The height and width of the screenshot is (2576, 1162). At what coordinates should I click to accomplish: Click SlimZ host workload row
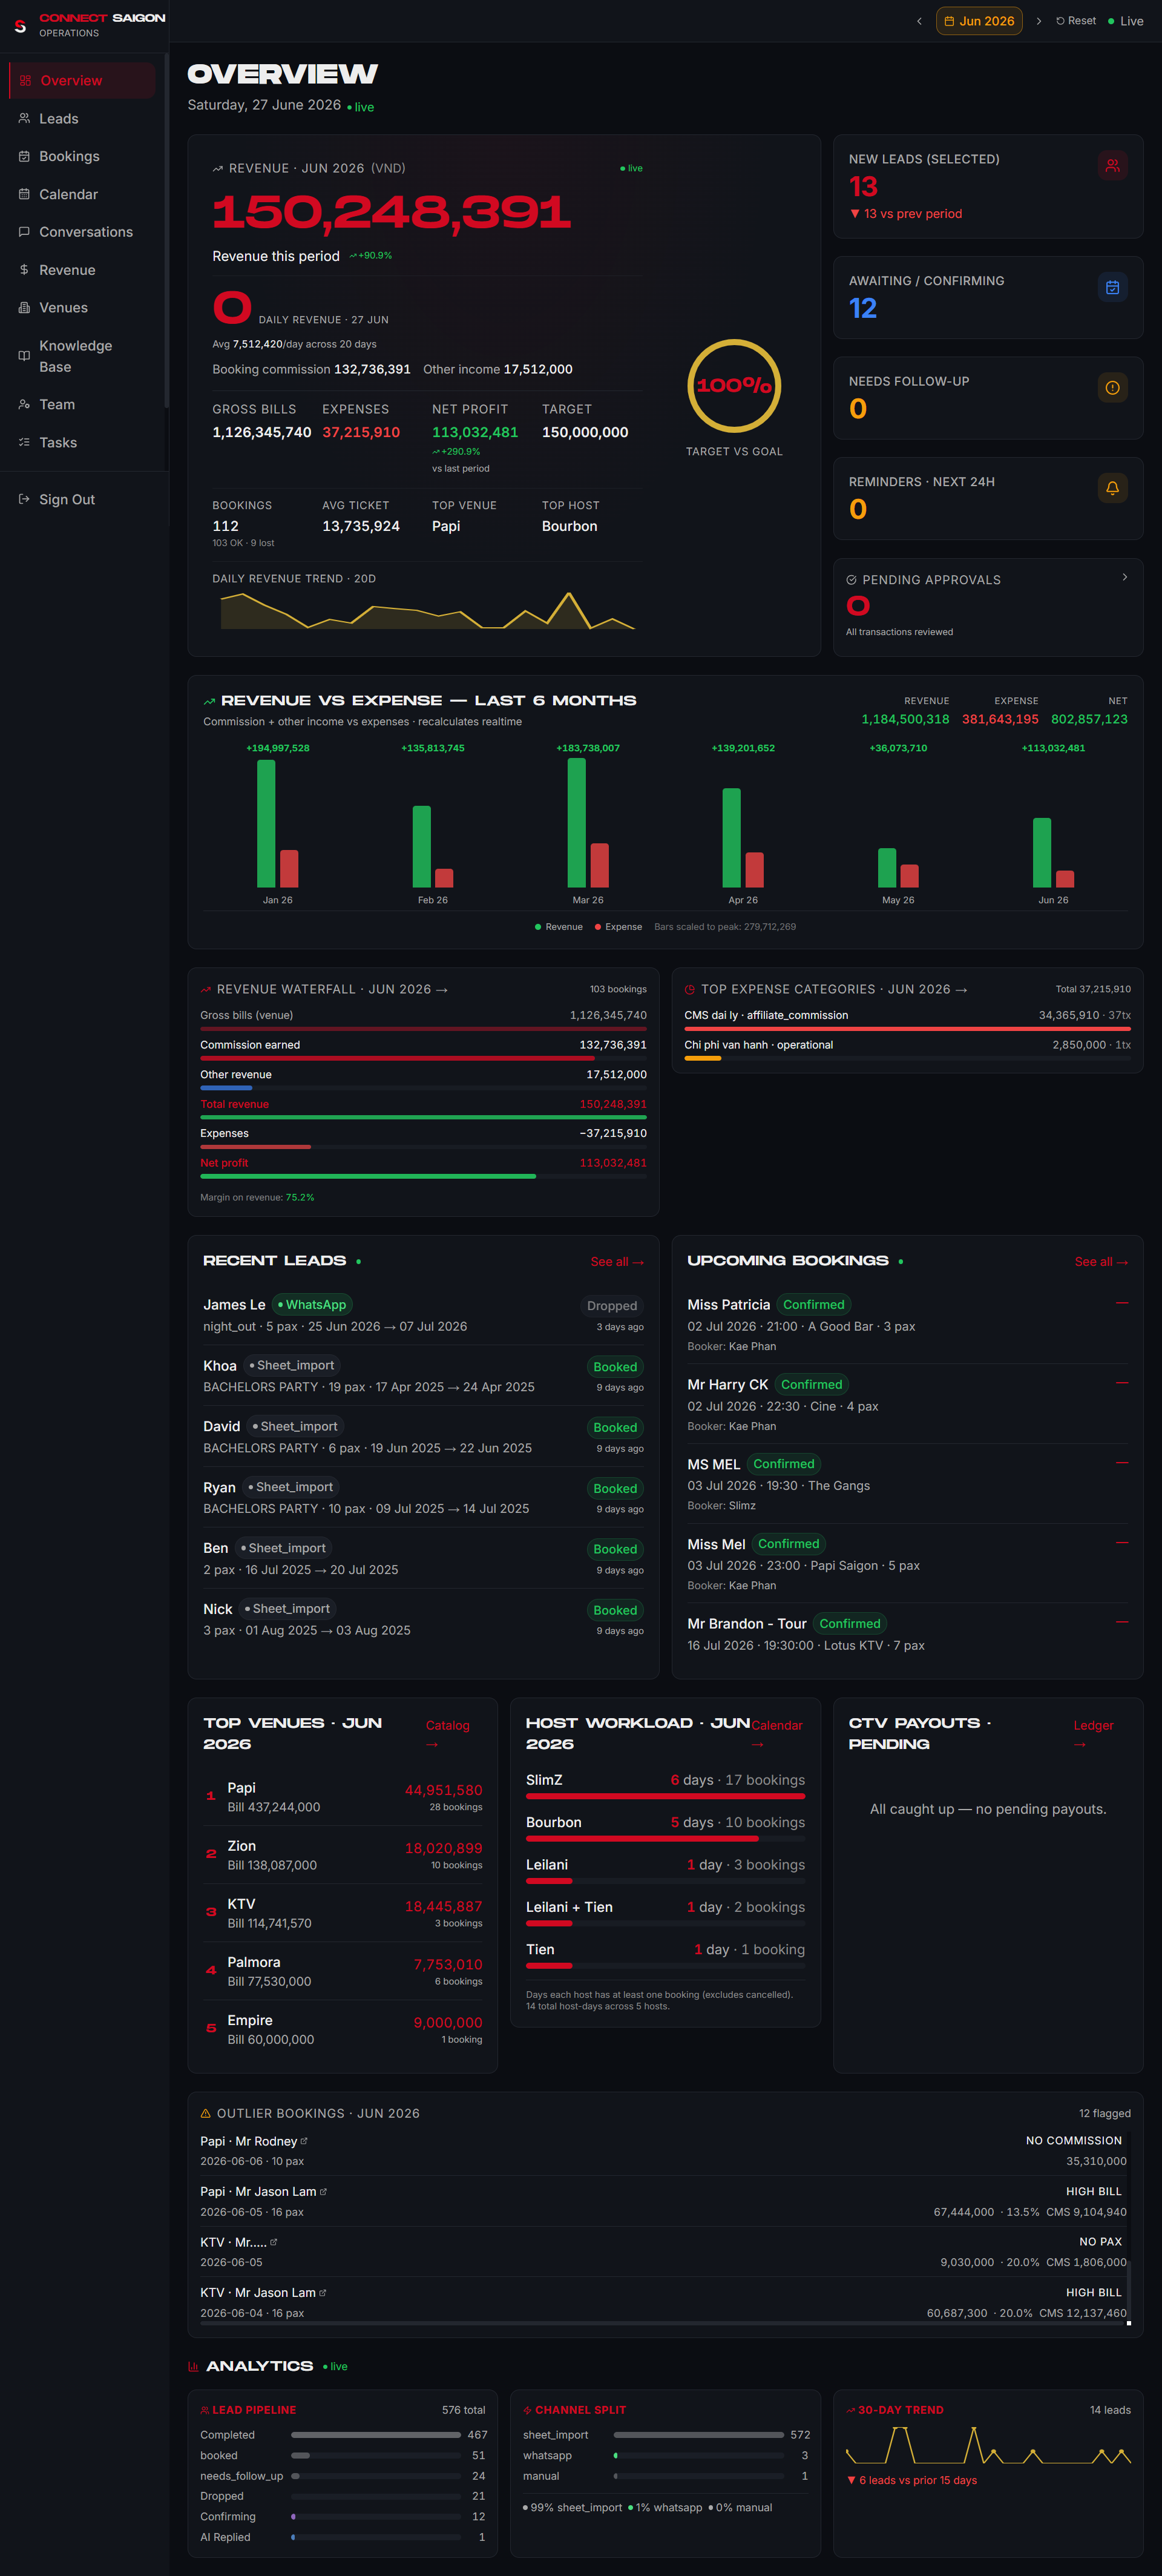coord(665,1786)
